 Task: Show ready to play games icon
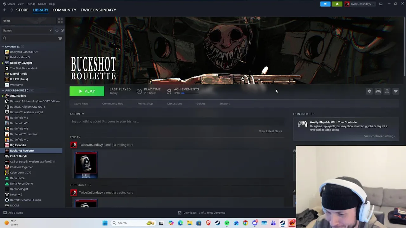point(62,30)
